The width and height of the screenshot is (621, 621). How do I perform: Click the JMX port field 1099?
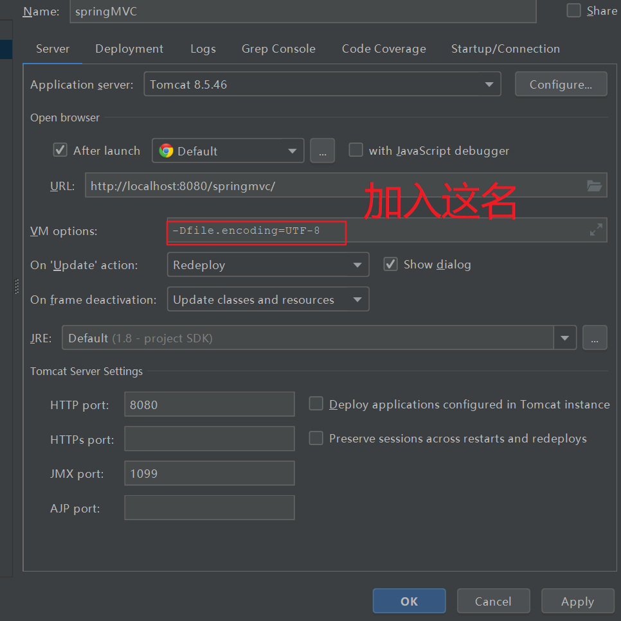[x=210, y=473]
